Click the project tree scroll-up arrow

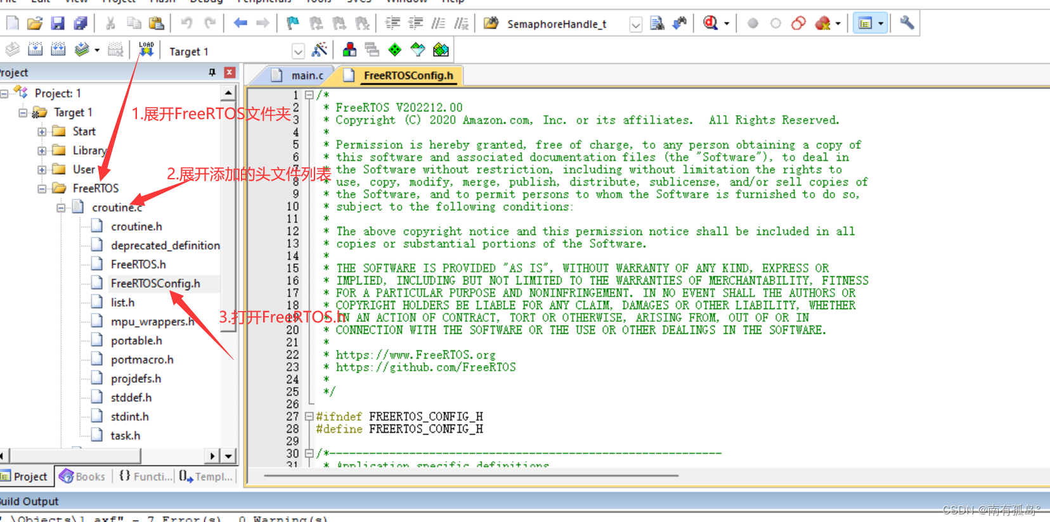(x=228, y=93)
